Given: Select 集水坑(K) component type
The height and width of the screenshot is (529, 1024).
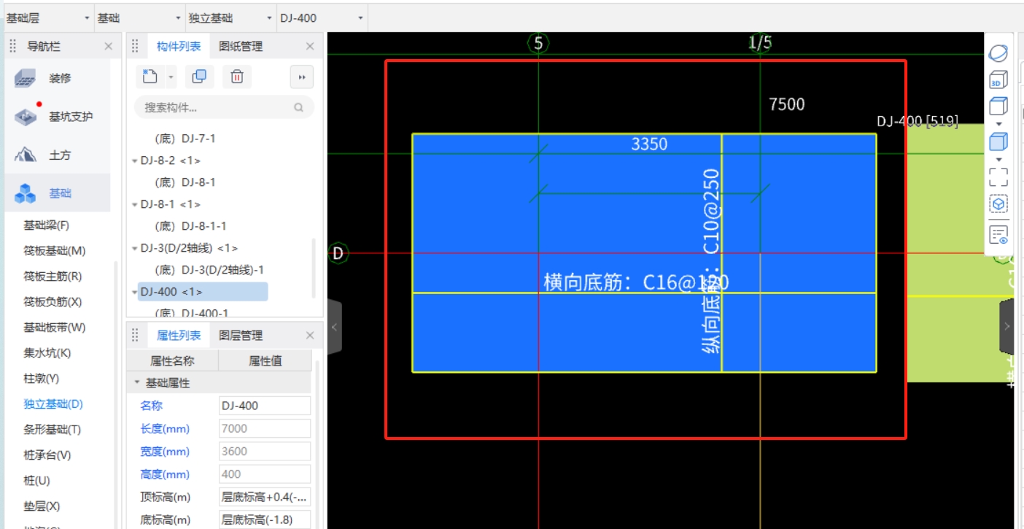Looking at the screenshot, I should pyautogui.click(x=47, y=353).
